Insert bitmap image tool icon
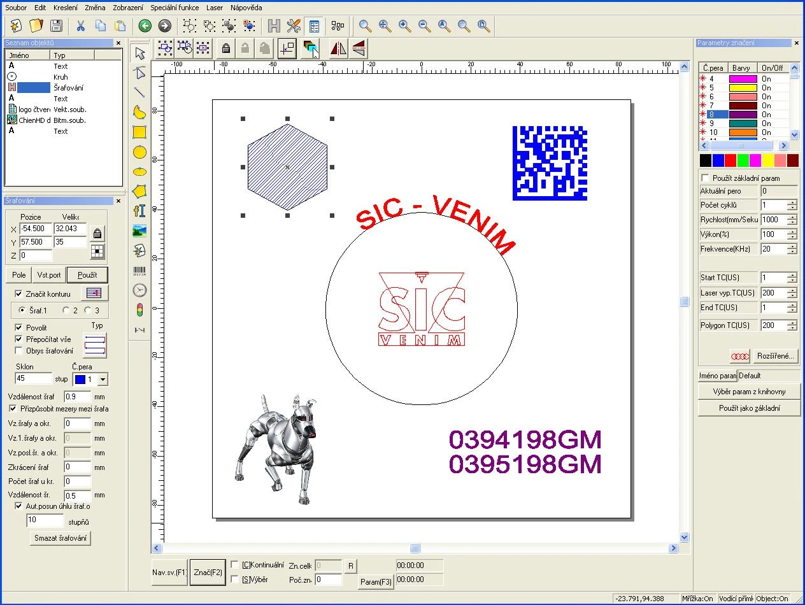This screenshot has width=805, height=605. pyautogui.click(x=139, y=231)
